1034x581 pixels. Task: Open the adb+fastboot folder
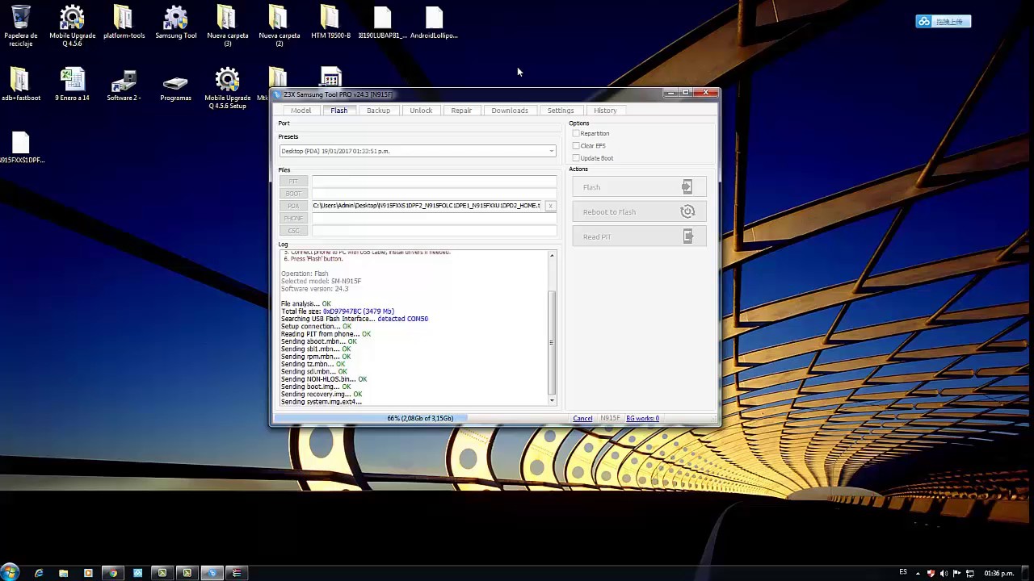21,85
